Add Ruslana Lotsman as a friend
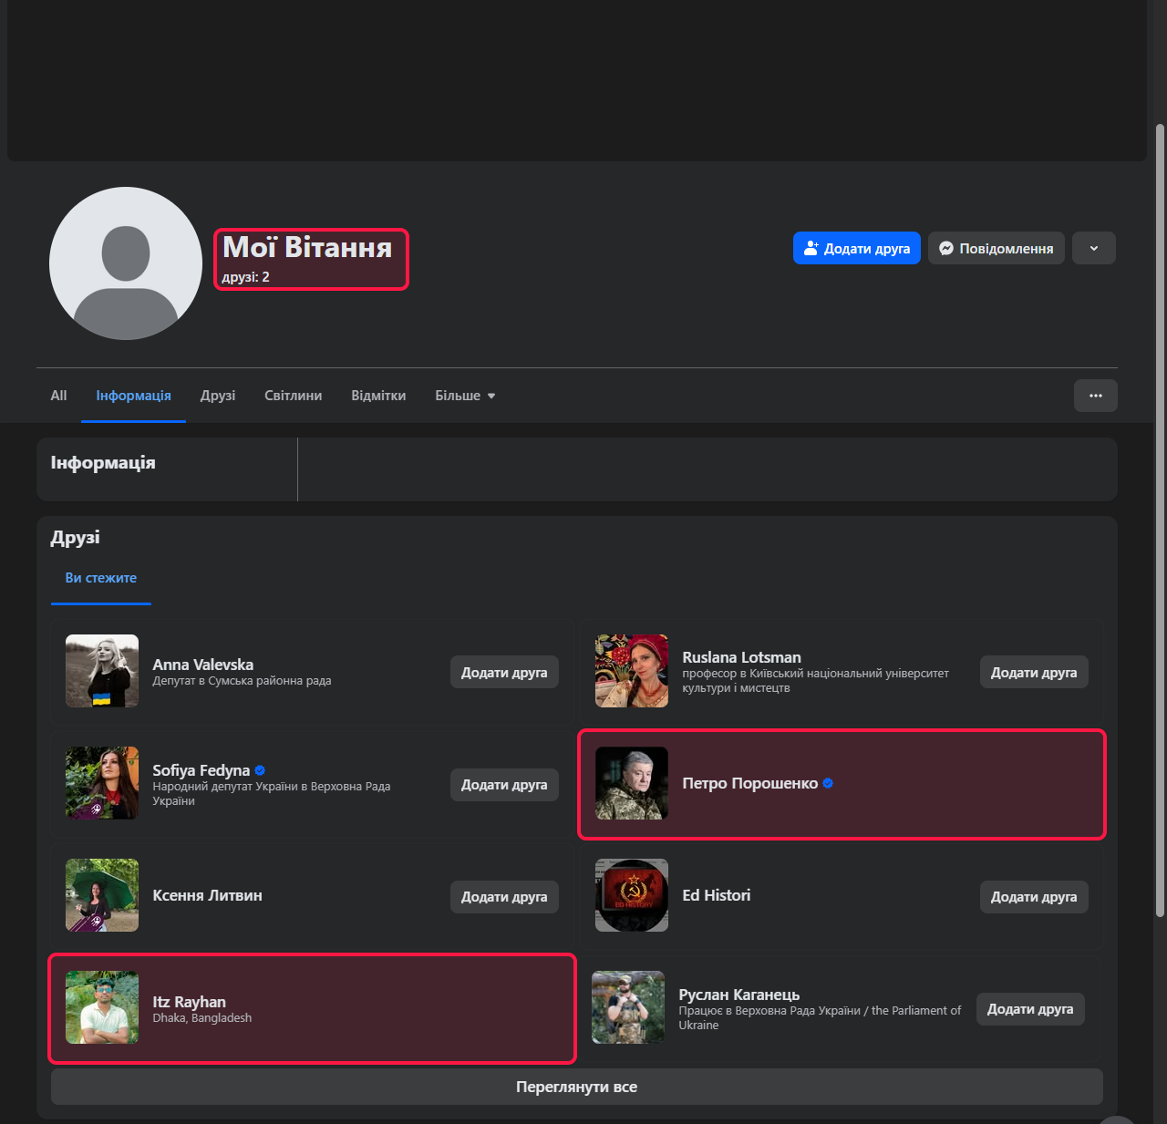Viewport: 1167px width, 1124px height. coord(1034,672)
